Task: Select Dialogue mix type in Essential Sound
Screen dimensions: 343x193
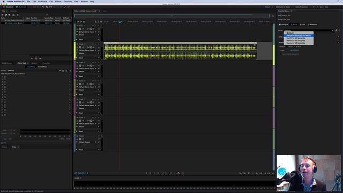Action: pos(284,25)
